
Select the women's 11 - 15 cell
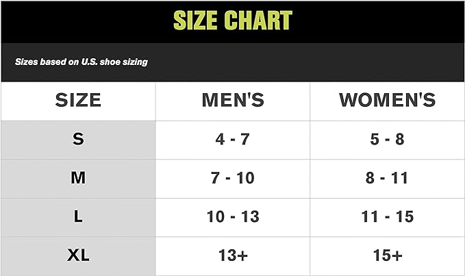[x=388, y=217]
